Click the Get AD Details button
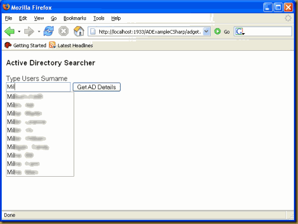This screenshot has height=224, width=298. 96,87
